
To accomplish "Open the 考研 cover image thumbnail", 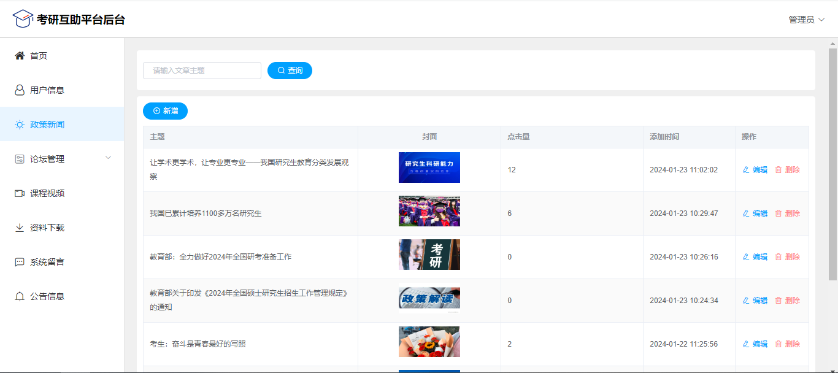I will point(429,255).
